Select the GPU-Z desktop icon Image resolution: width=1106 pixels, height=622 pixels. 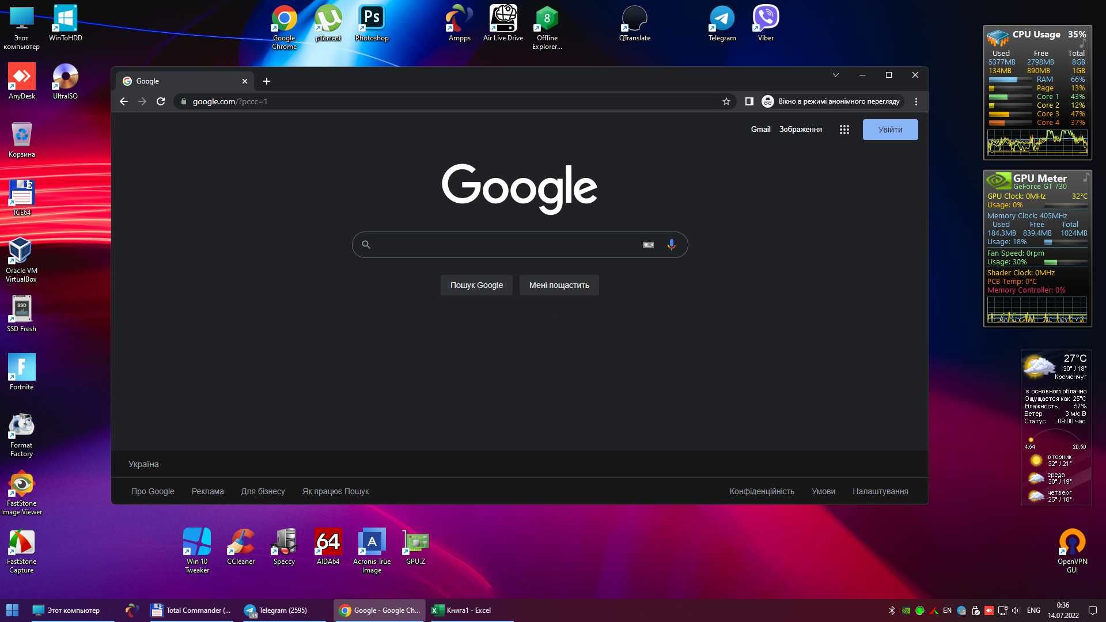pyautogui.click(x=415, y=547)
